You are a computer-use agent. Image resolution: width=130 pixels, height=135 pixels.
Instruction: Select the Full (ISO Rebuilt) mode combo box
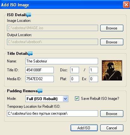[47, 99]
